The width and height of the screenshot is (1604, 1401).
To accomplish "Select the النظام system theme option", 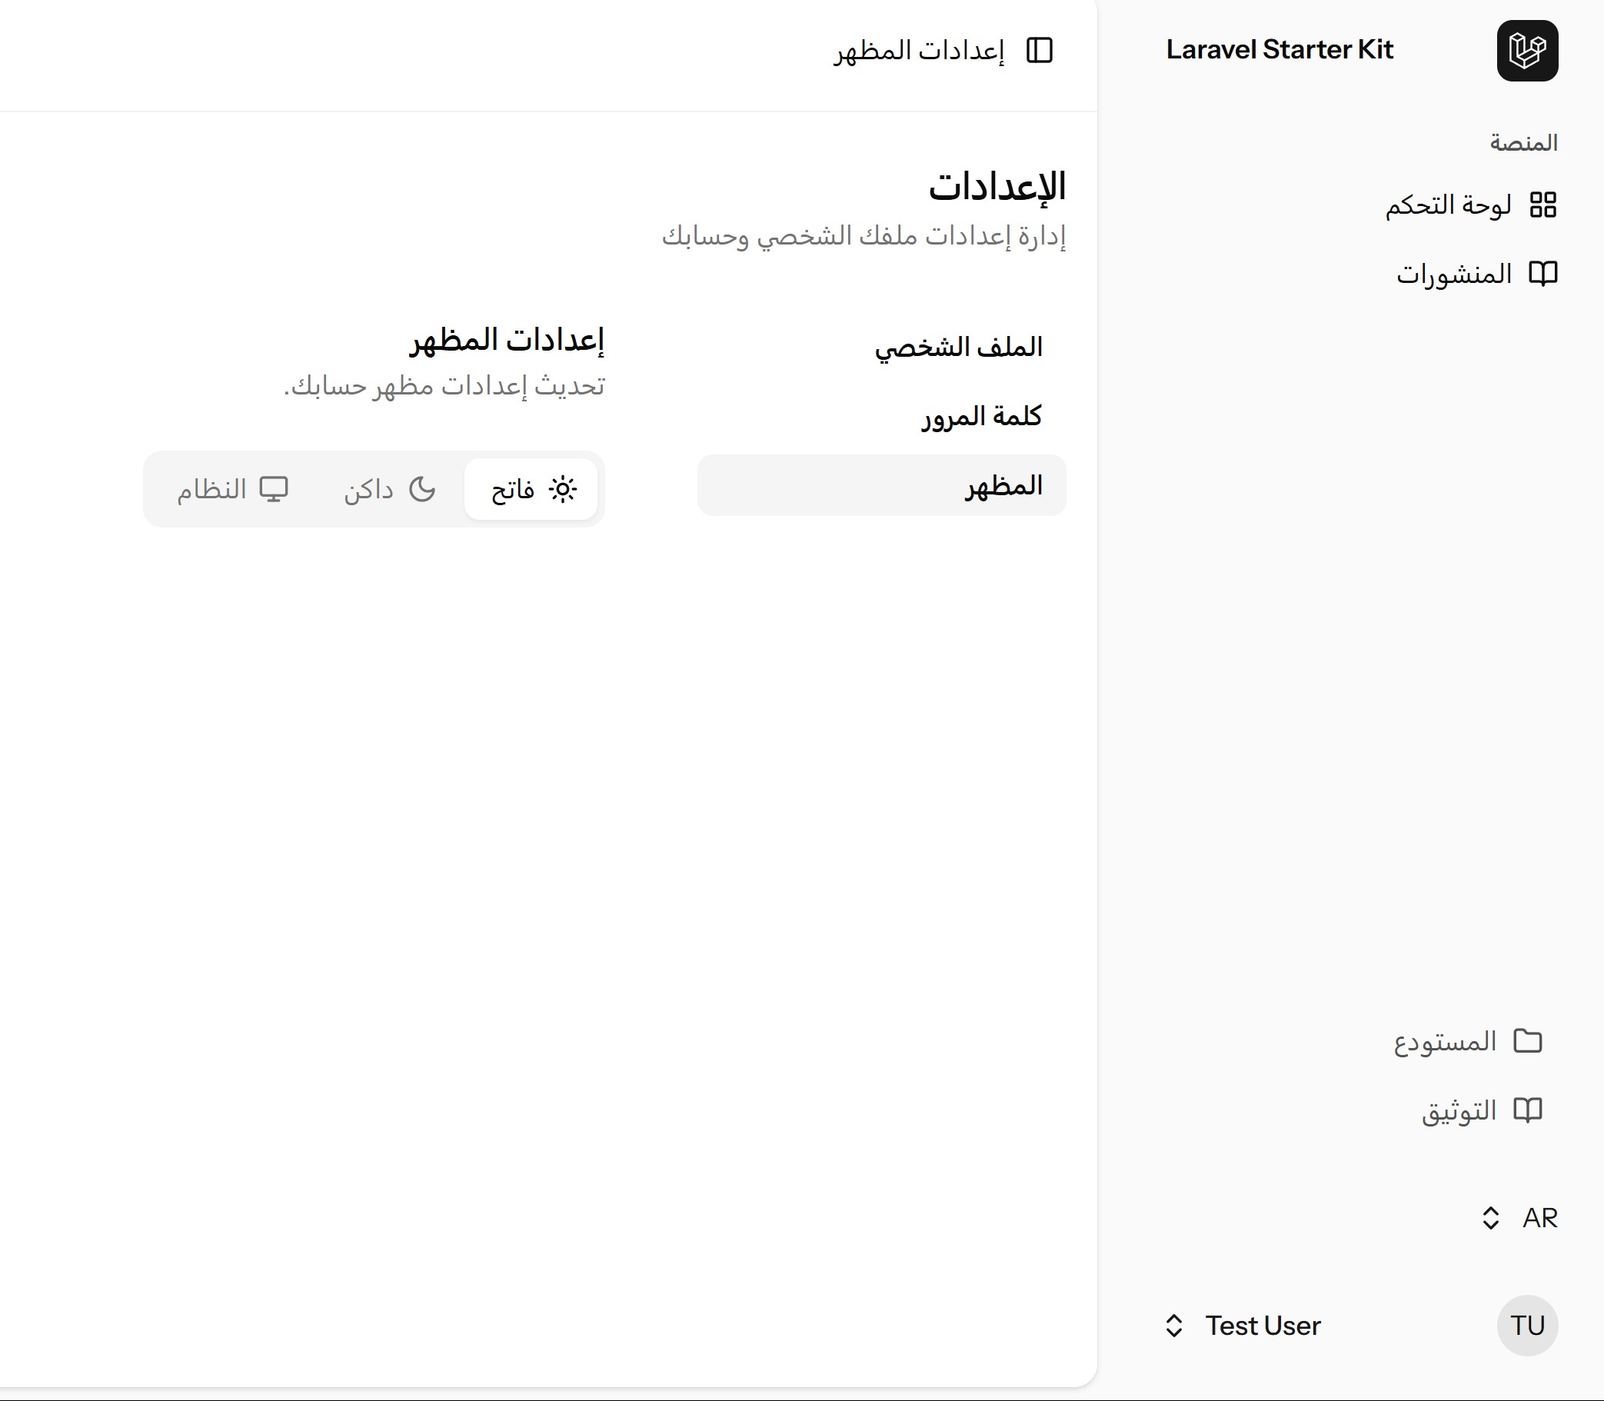I will coord(233,489).
